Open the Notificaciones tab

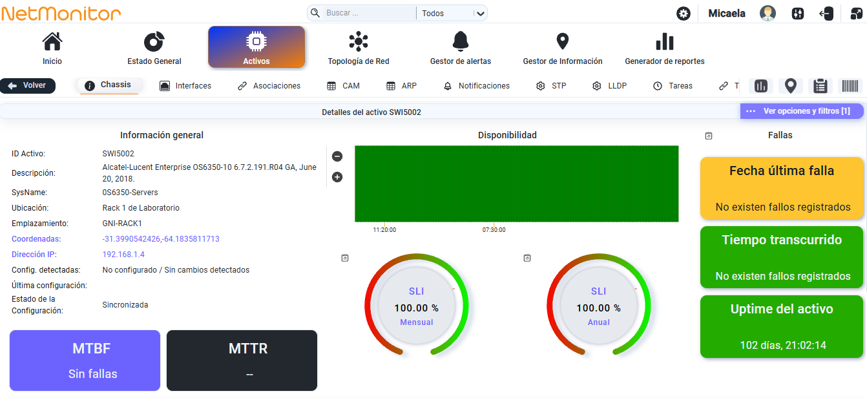(x=476, y=86)
